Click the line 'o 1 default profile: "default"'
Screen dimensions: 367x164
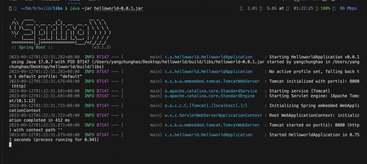46,76
